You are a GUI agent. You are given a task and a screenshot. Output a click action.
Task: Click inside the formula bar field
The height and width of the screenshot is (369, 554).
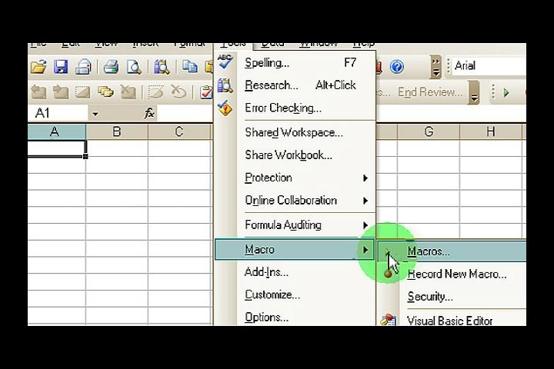tap(185, 113)
